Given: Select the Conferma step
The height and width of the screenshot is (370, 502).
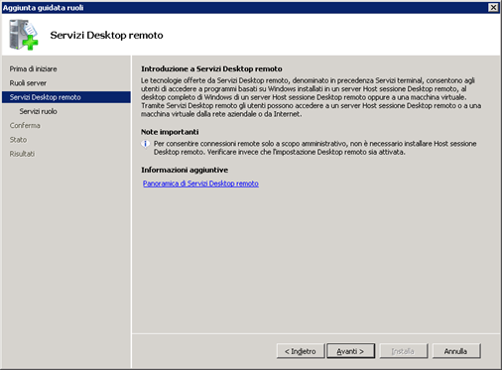Looking at the screenshot, I should pyautogui.click(x=25, y=126).
